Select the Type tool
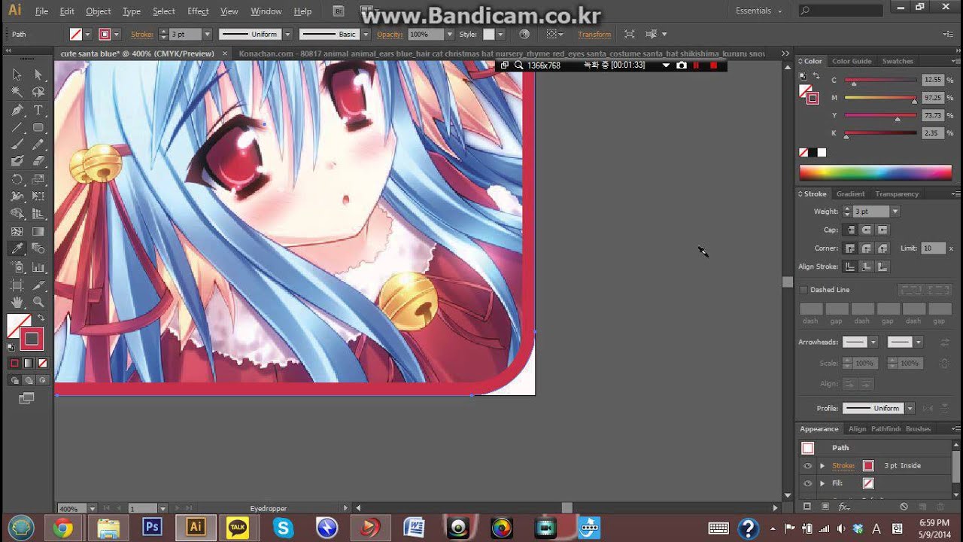Screen dimensions: 963x542 coord(38,110)
